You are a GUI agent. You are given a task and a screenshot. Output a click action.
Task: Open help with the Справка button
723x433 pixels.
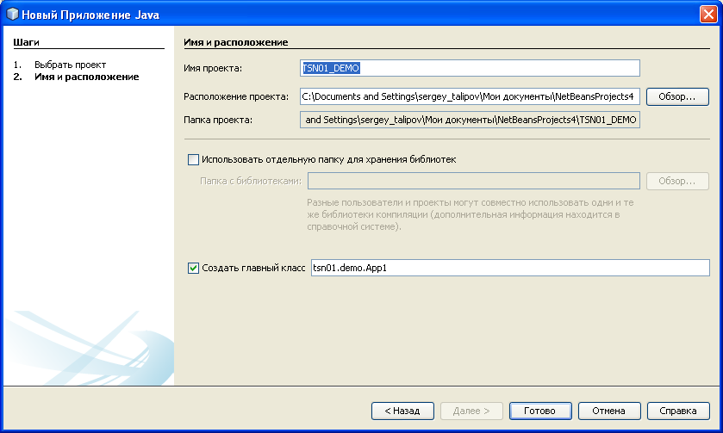(678, 411)
